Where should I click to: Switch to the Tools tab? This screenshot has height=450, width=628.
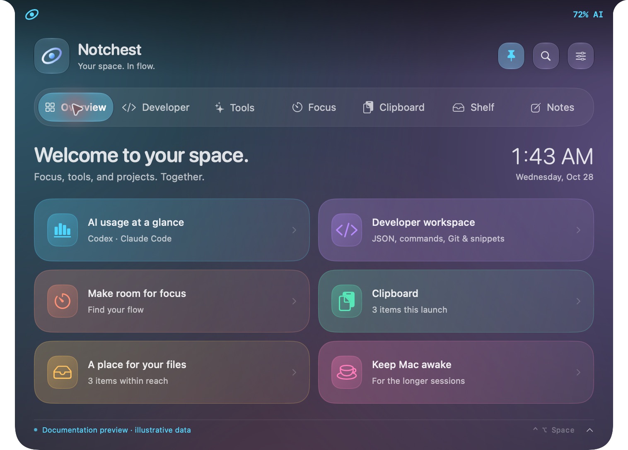click(x=234, y=108)
